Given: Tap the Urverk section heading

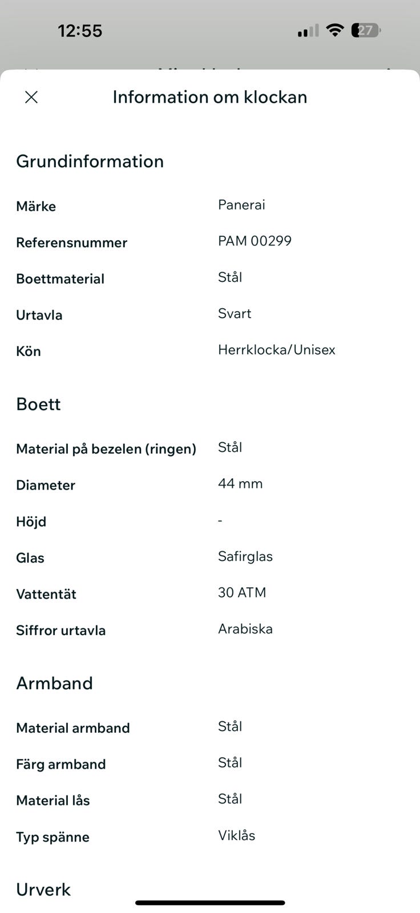Looking at the screenshot, I should (43, 890).
